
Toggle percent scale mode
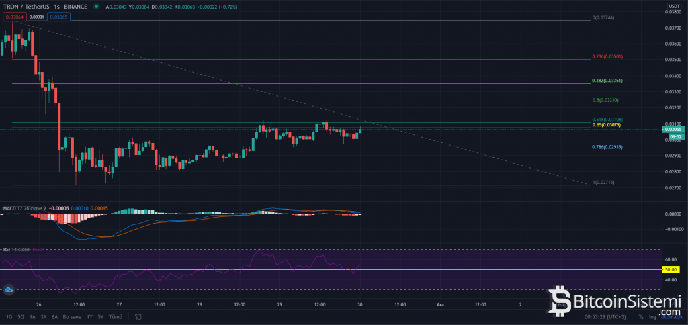click(x=640, y=317)
